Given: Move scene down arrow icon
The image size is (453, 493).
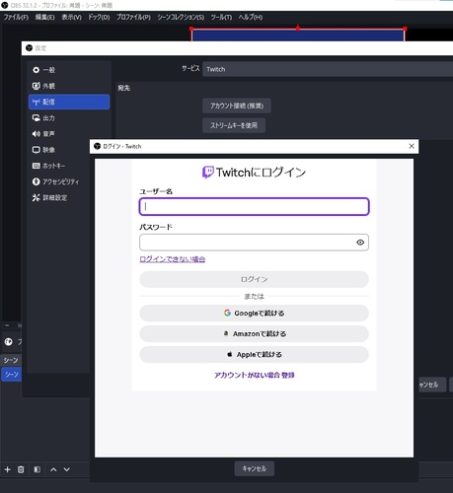Looking at the screenshot, I should (x=67, y=469).
